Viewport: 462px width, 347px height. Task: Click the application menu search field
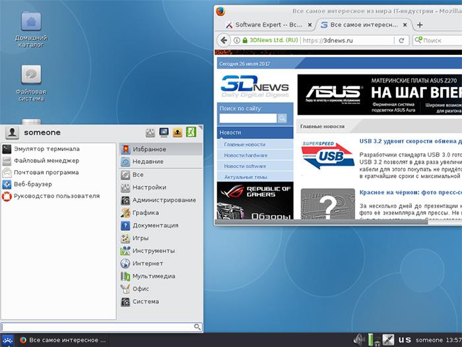pos(102,327)
